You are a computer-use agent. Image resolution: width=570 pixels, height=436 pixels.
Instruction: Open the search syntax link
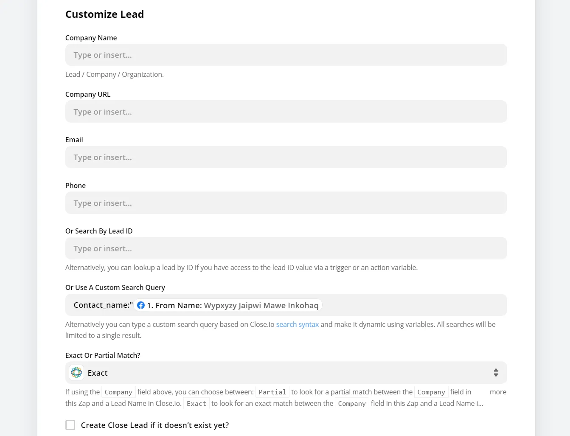coord(297,324)
